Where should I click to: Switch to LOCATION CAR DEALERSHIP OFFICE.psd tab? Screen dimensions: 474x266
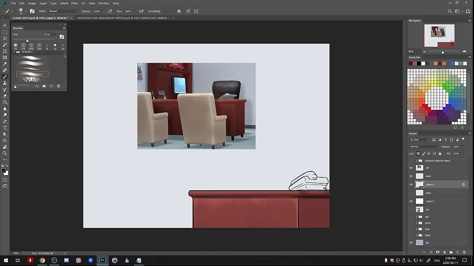123,18
